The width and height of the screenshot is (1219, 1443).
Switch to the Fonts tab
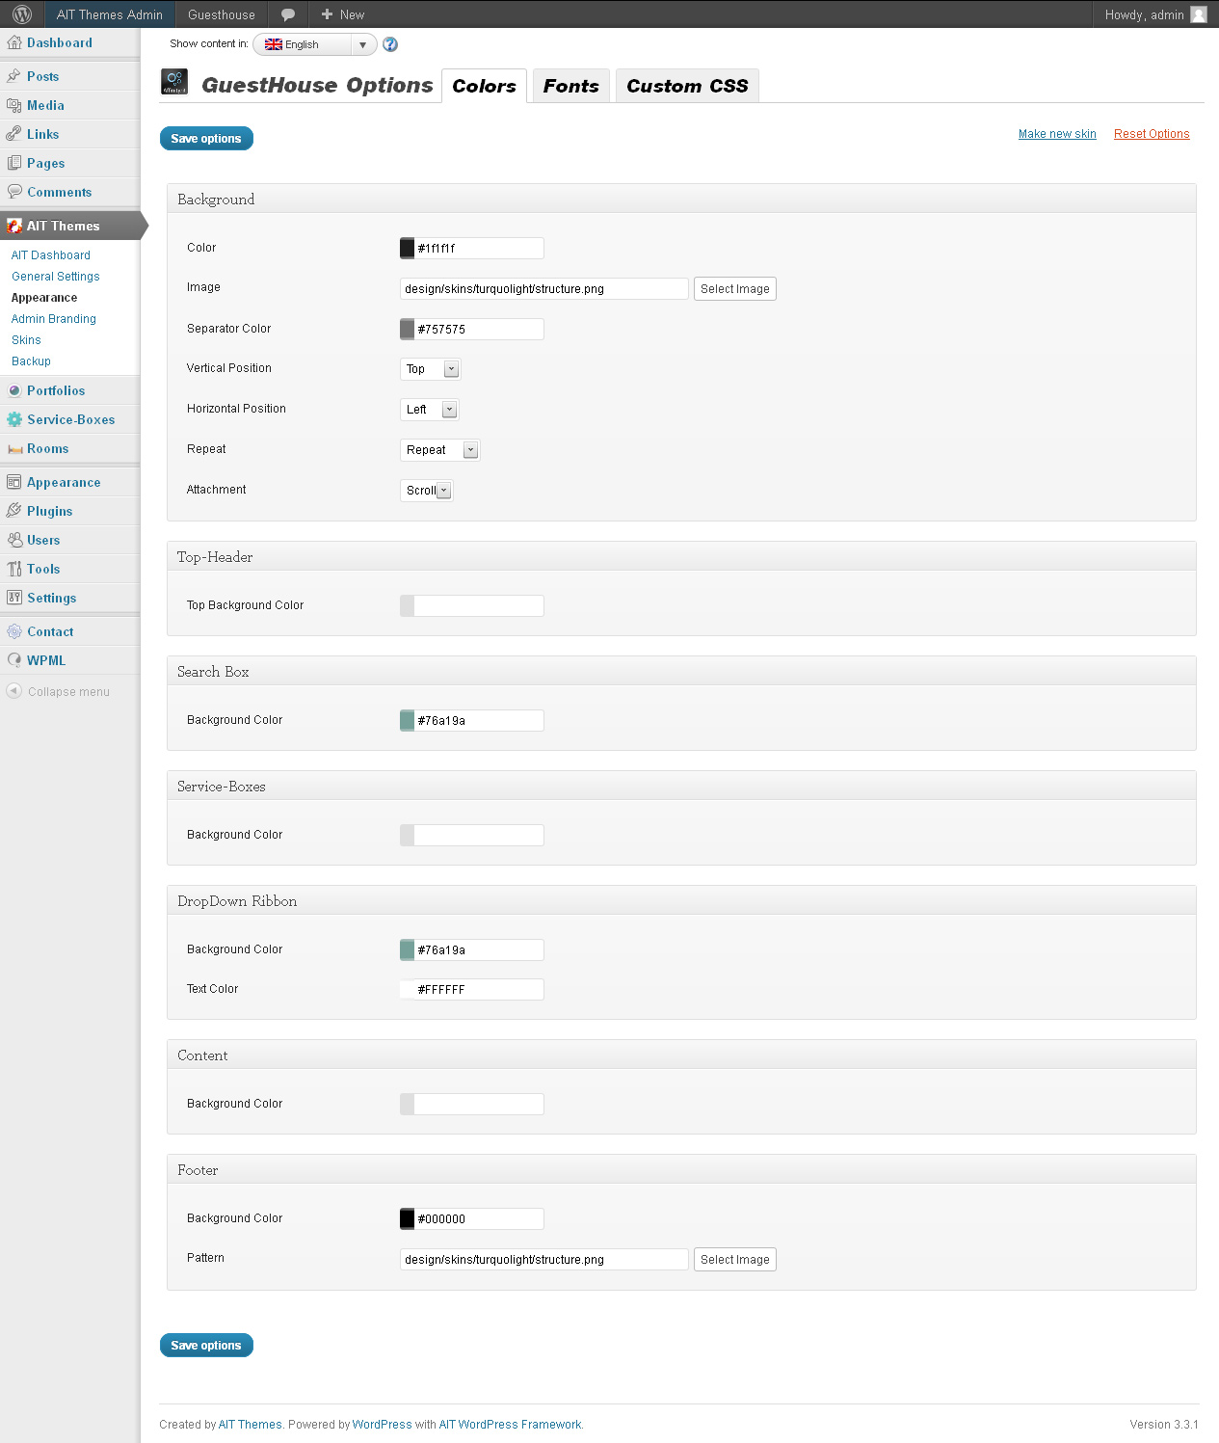(570, 86)
